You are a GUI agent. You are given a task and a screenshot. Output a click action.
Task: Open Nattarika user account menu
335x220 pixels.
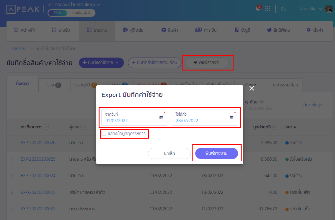[311, 9]
